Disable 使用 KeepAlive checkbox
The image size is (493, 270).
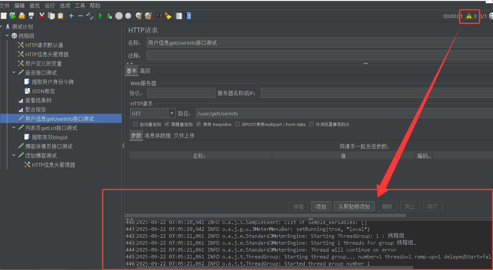coord(199,124)
